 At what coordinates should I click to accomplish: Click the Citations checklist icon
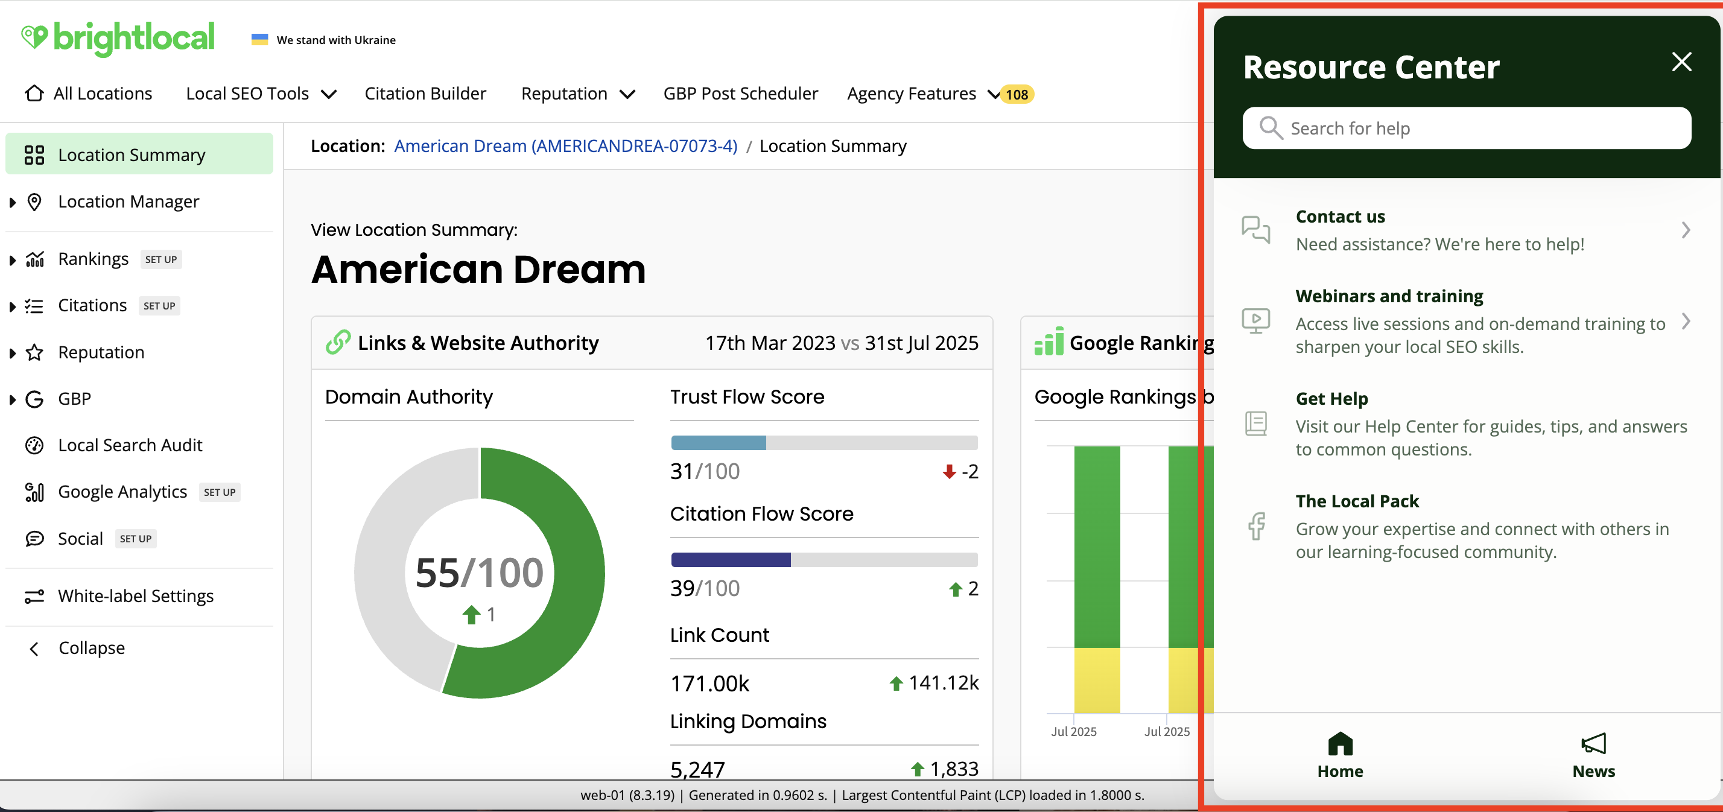[x=34, y=306]
